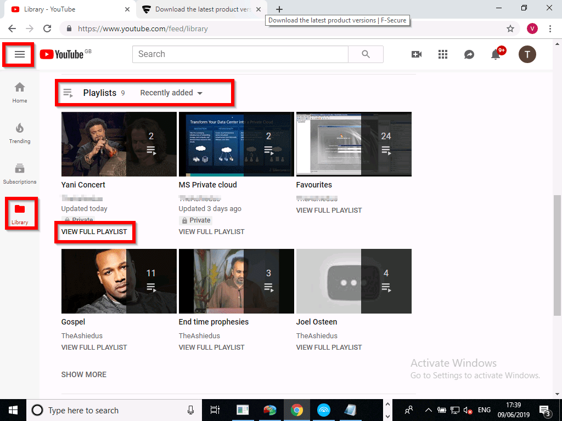Viewport: 562px width, 421px height.
Task: Click the Gospel title text
Action: [x=73, y=322]
